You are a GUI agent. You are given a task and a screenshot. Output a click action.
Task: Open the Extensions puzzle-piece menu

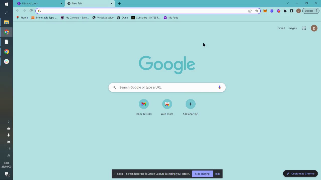285,11
